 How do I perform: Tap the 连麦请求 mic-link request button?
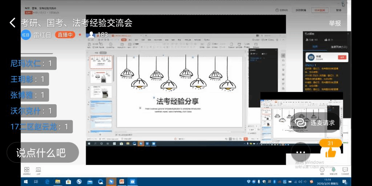(x=315, y=122)
